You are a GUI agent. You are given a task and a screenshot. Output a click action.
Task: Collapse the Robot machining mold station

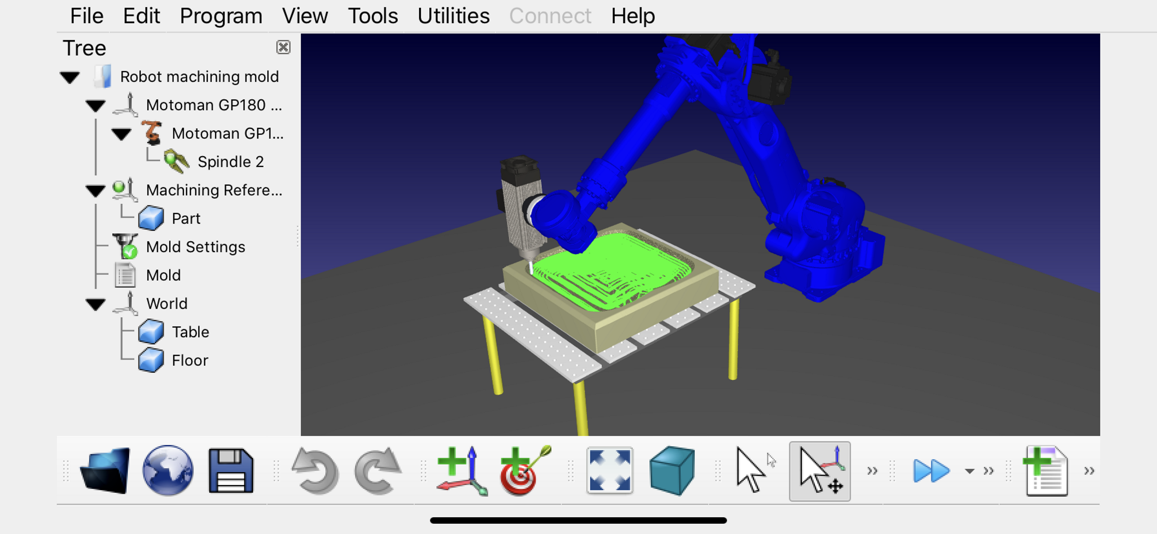tap(70, 77)
